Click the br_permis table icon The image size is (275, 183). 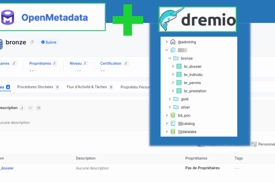179,83
